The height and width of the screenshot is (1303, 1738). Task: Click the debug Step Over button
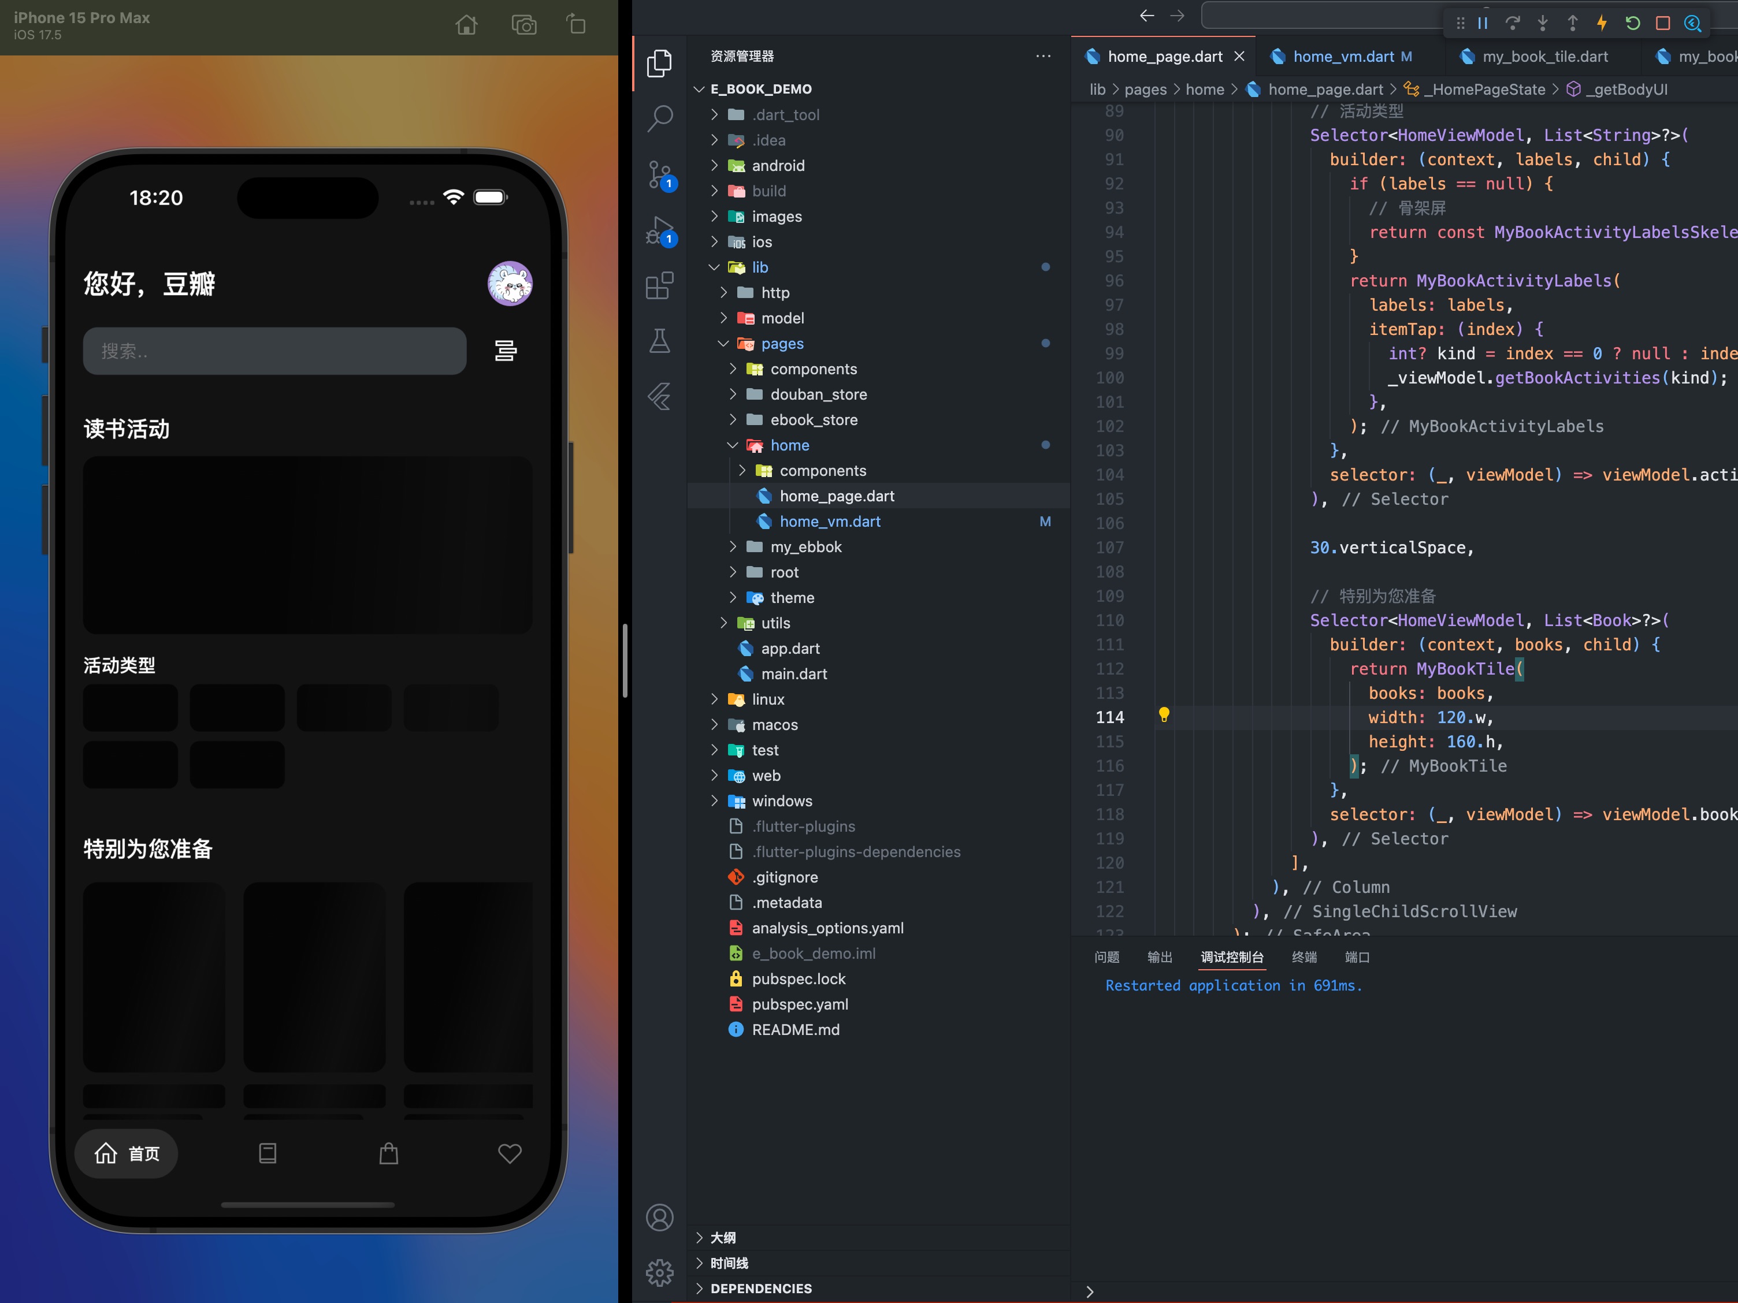[1513, 23]
